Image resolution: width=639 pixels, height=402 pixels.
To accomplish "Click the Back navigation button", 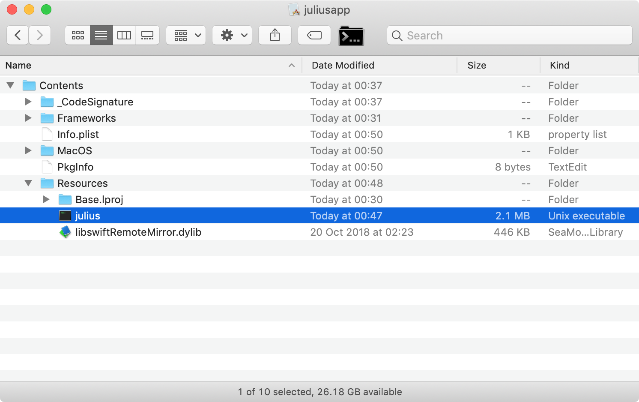I will pyautogui.click(x=17, y=35).
